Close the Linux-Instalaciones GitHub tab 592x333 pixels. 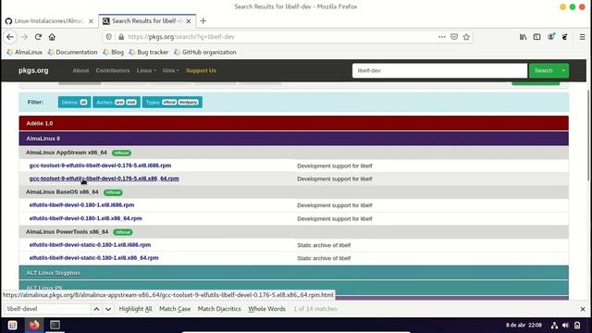pos(91,21)
